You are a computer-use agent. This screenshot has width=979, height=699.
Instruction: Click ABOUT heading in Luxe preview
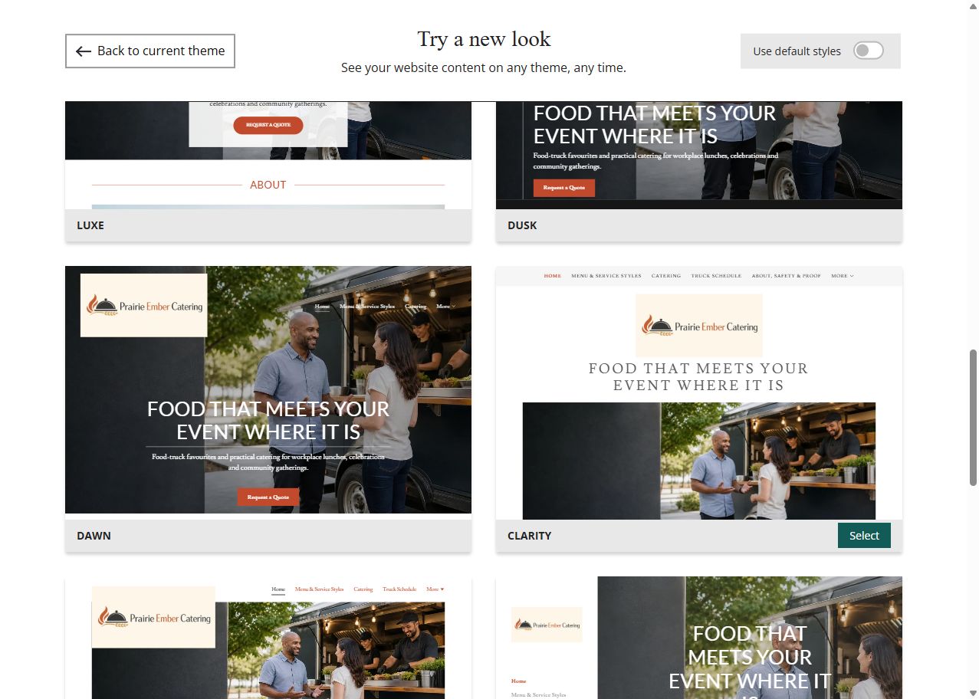pos(268,185)
